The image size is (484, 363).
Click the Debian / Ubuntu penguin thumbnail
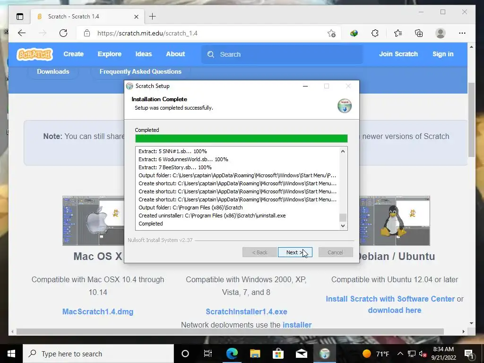click(395, 220)
